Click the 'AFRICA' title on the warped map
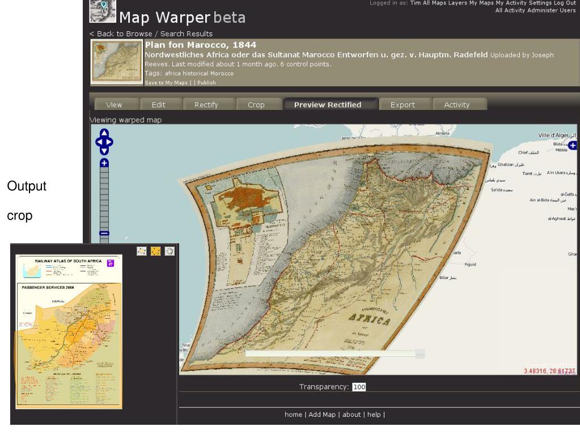This screenshot has height=435, width=580. tap(370, 319)
